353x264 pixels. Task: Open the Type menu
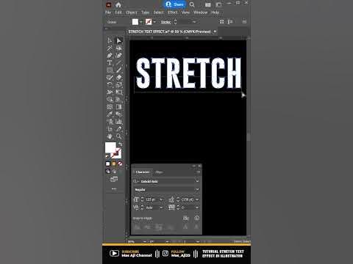[x=145, y=12]
